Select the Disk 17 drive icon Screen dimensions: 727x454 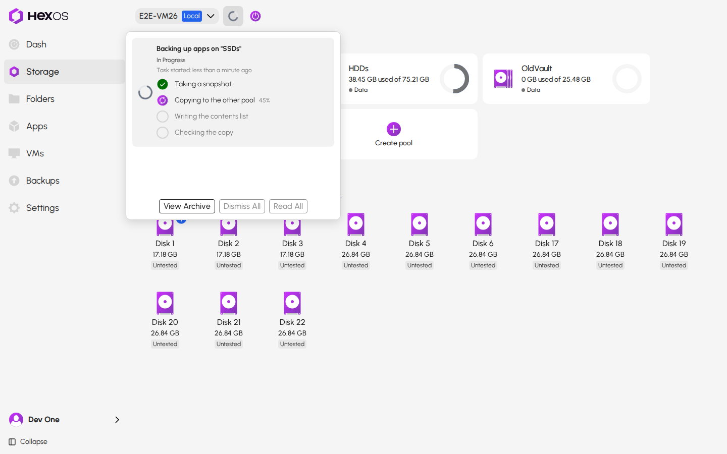(x=547, y=224)
